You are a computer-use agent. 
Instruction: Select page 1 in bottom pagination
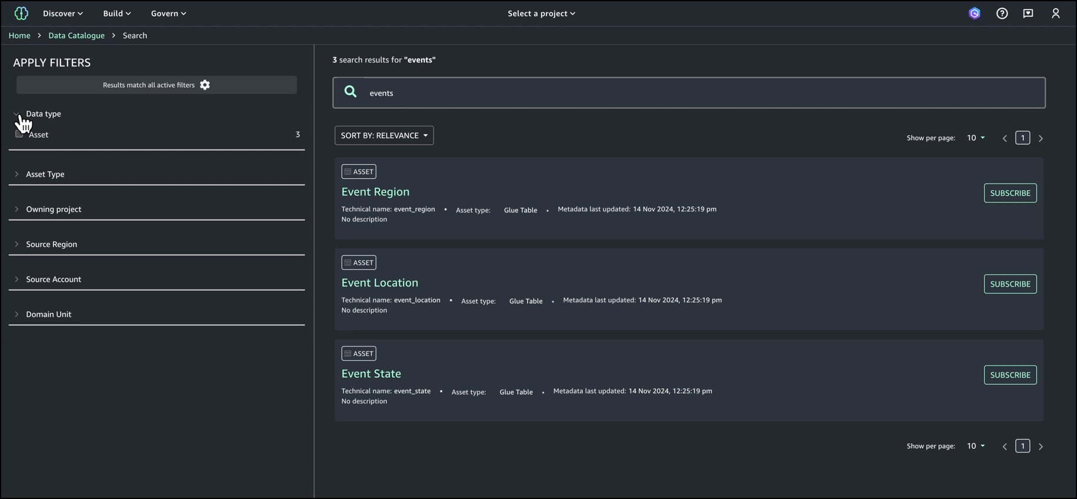pos(1023,446)
